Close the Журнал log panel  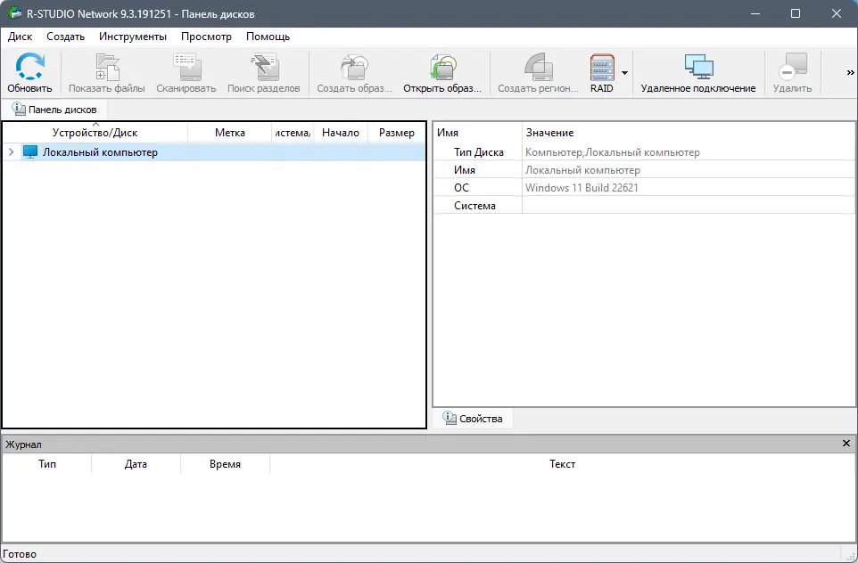[x=846, y=443]
